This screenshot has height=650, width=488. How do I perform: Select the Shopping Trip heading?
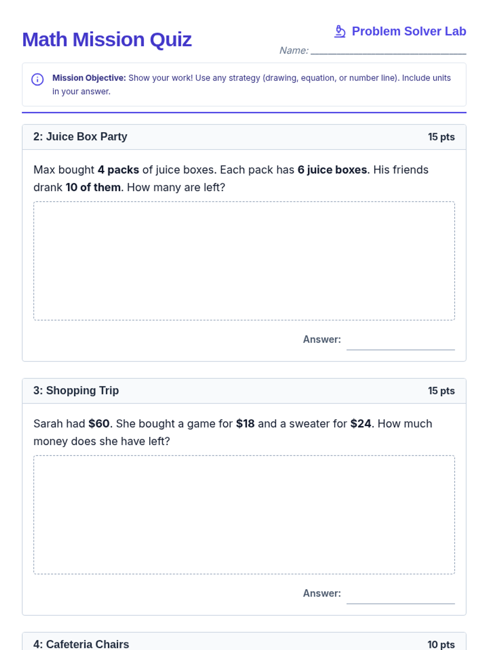pyautogui.click(x=76, y=391)
